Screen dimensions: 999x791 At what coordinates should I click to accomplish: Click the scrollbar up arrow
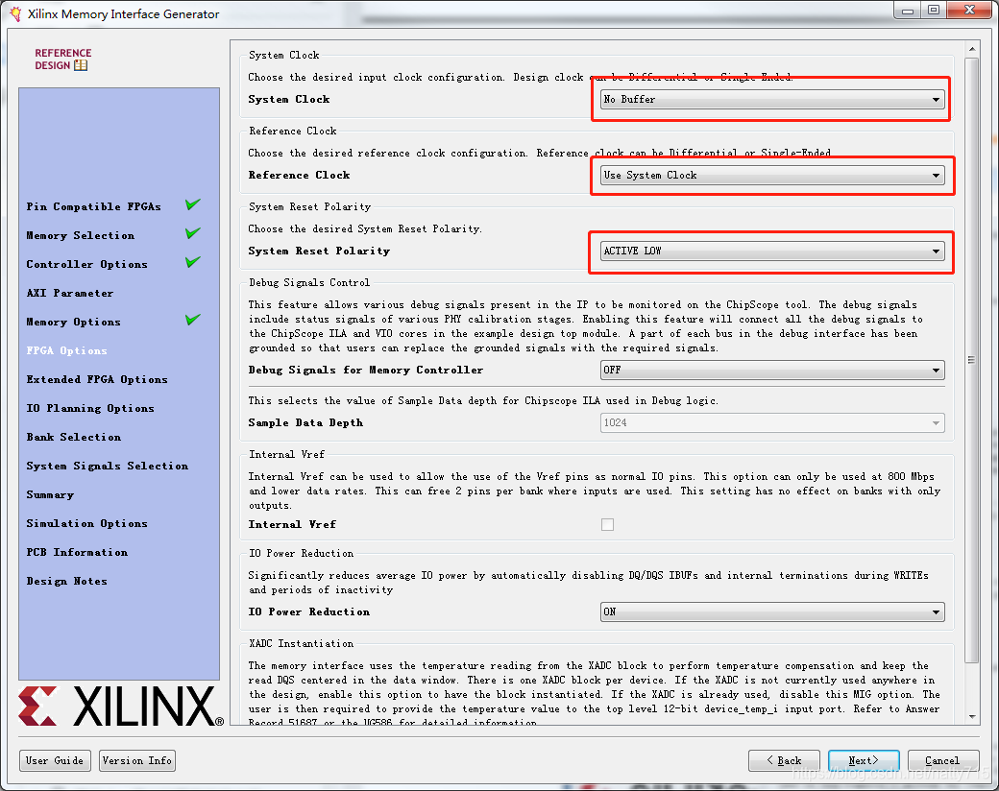click(971, 49)
